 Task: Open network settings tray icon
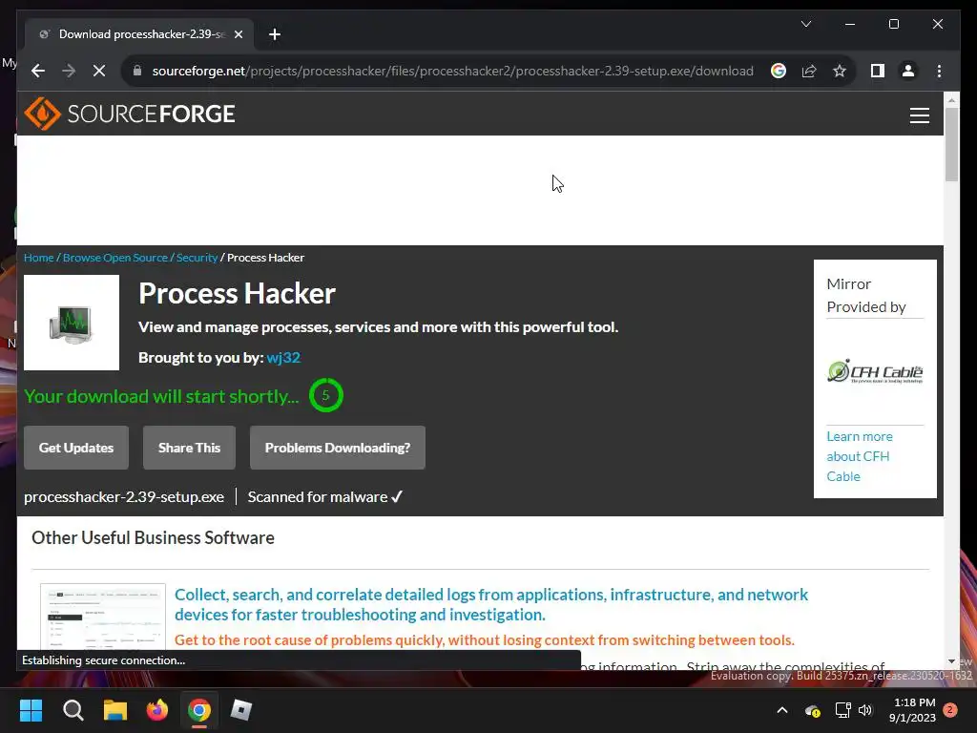[x=842, y=710]
